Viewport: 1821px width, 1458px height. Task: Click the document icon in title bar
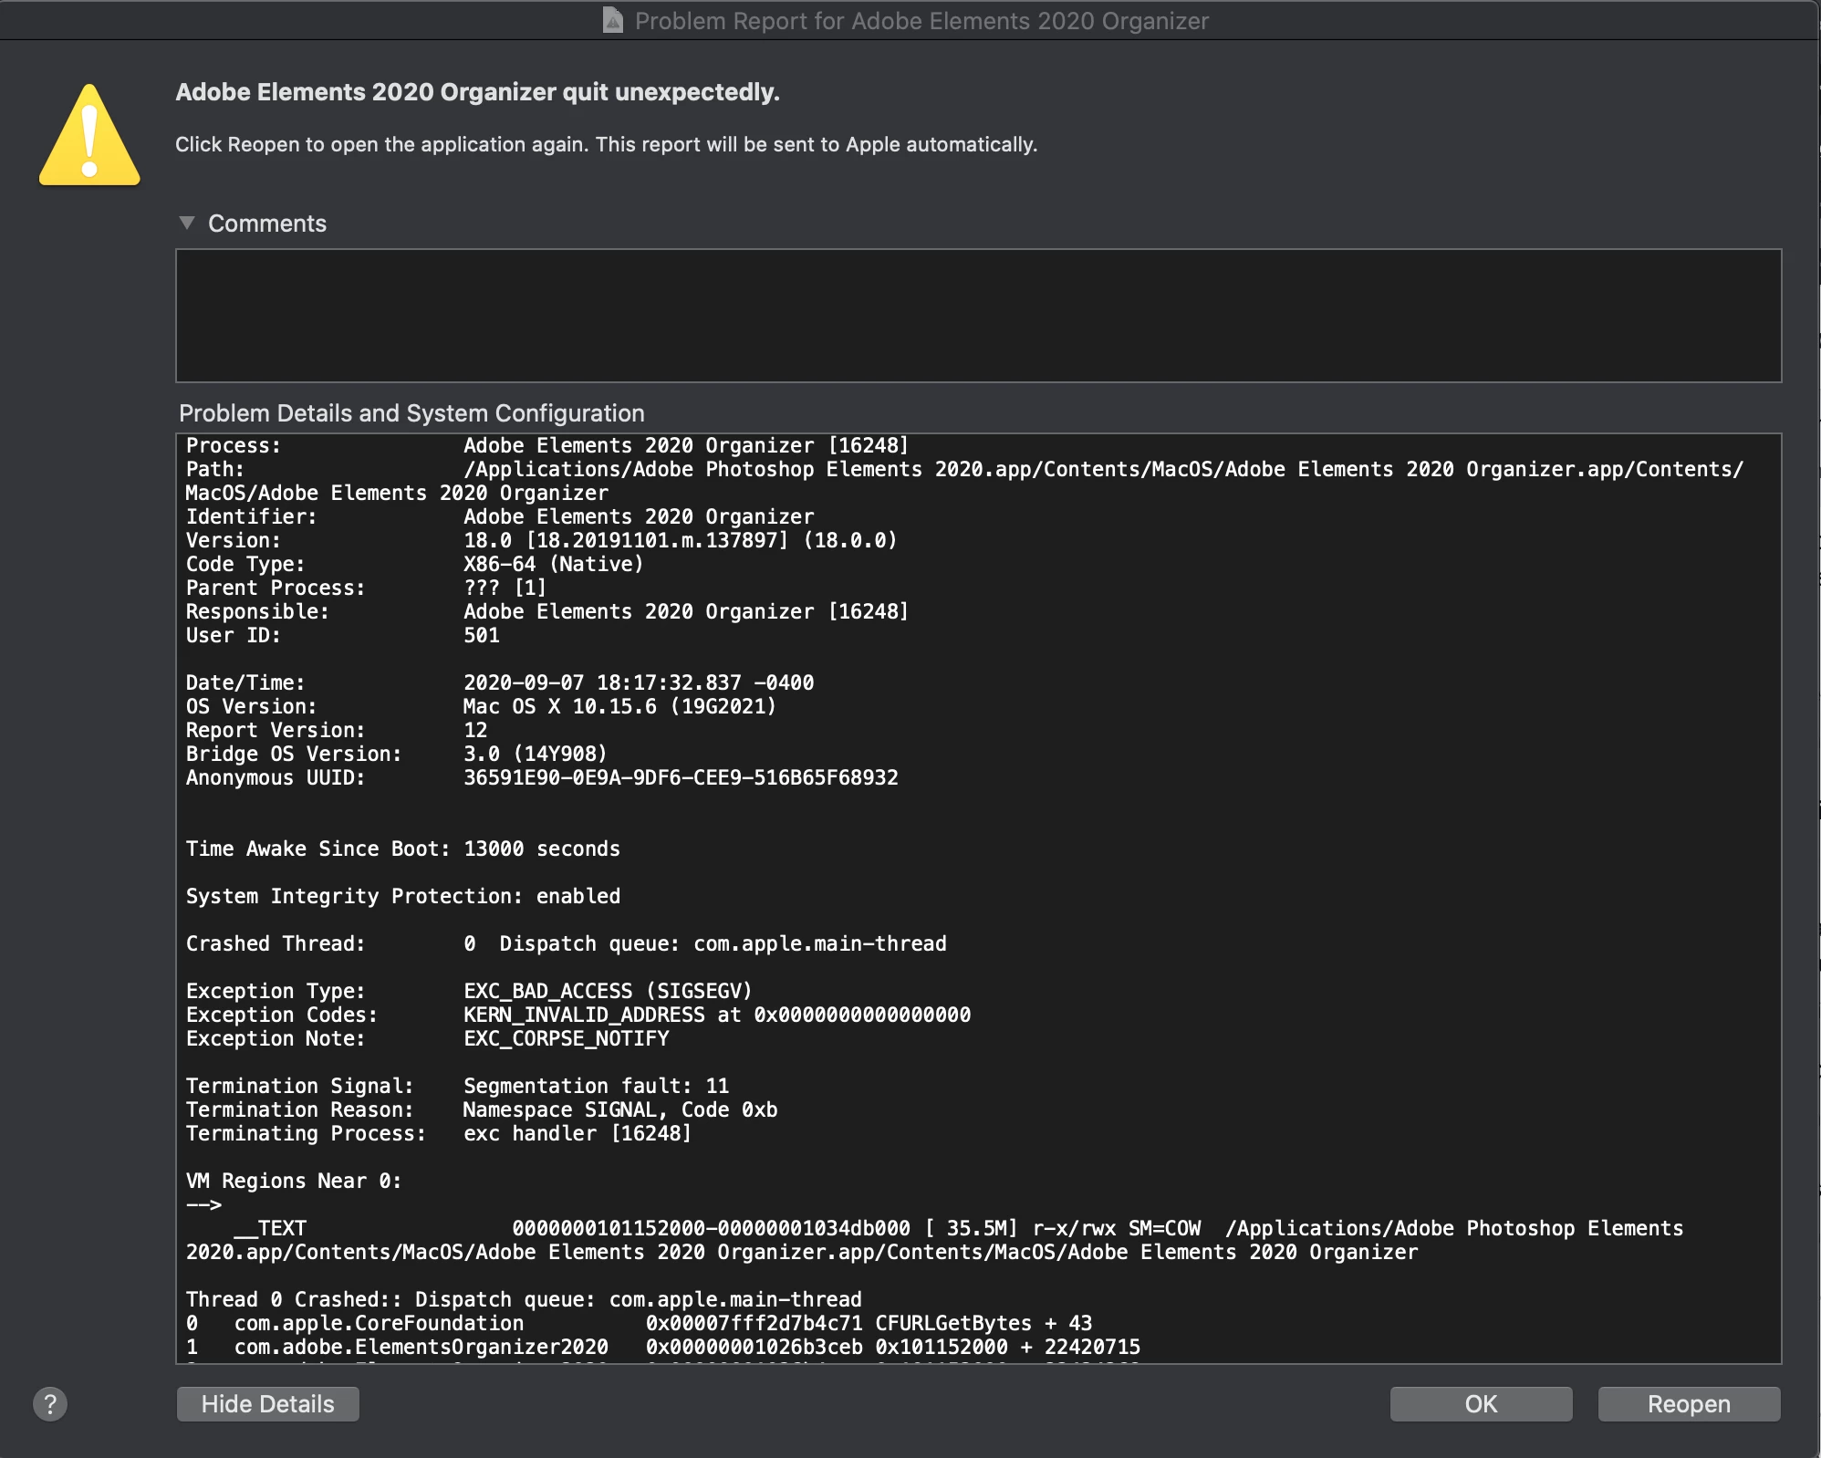pyautogui.click(x=613, y=20)
